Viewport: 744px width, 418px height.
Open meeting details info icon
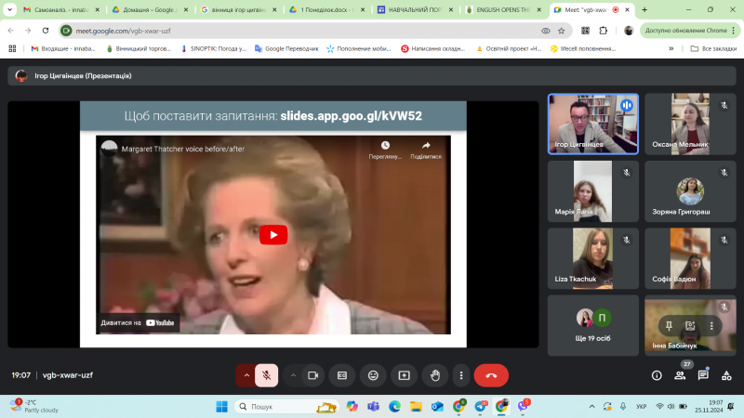click(x=657, y=375)
